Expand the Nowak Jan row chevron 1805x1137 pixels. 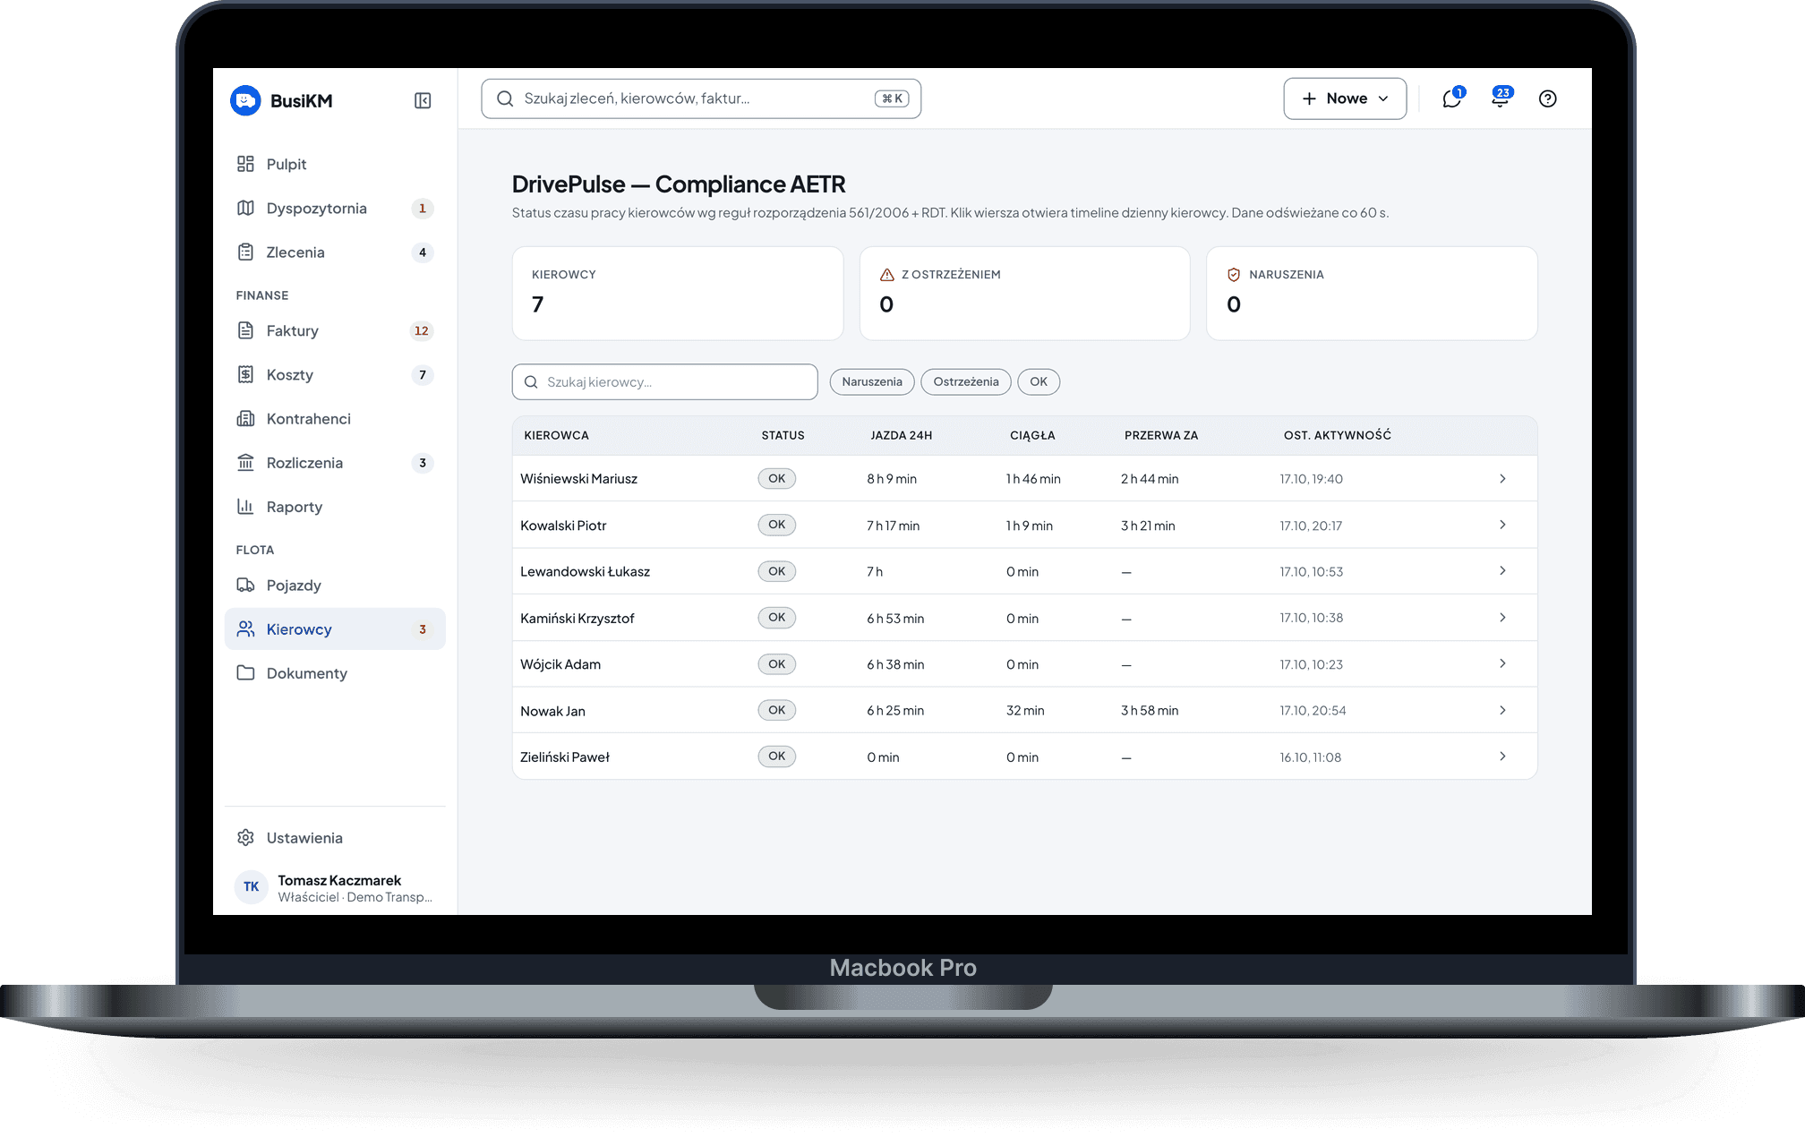(x=1502, y=710)
